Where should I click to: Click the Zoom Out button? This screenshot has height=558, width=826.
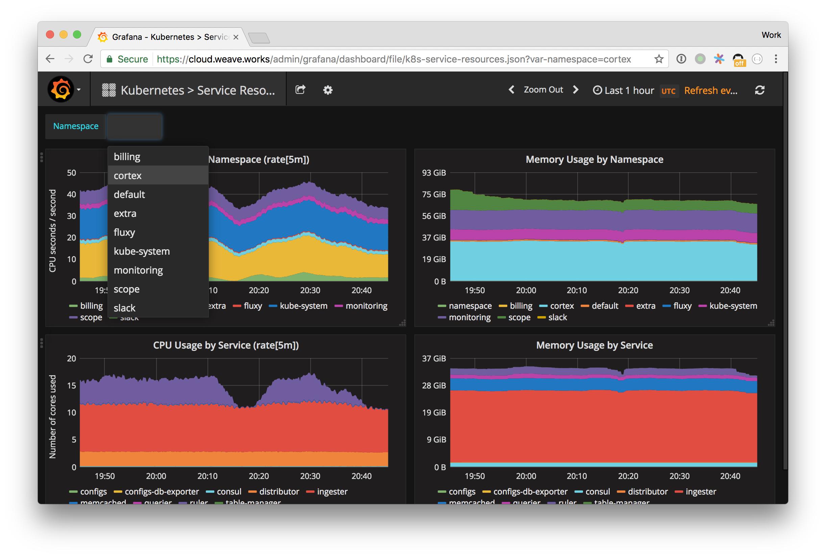[x=543, y=90]
